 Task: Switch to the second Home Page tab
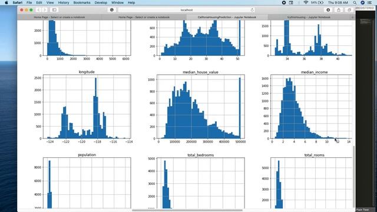144,17
